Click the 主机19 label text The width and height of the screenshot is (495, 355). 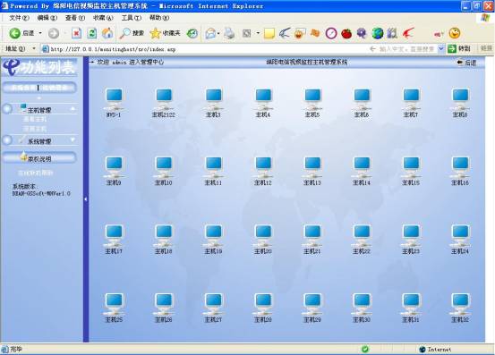[x=213, y=251]
